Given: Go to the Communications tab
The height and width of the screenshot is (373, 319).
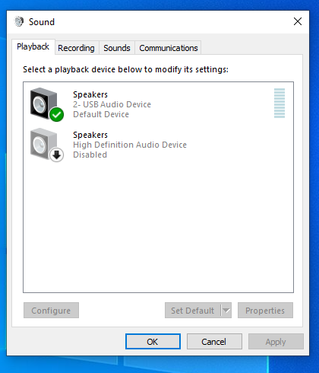Looking at the screenshot, I should (x=169, y=48).
